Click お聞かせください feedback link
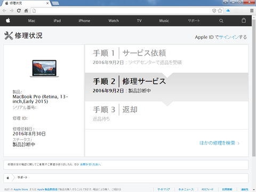 90,164
